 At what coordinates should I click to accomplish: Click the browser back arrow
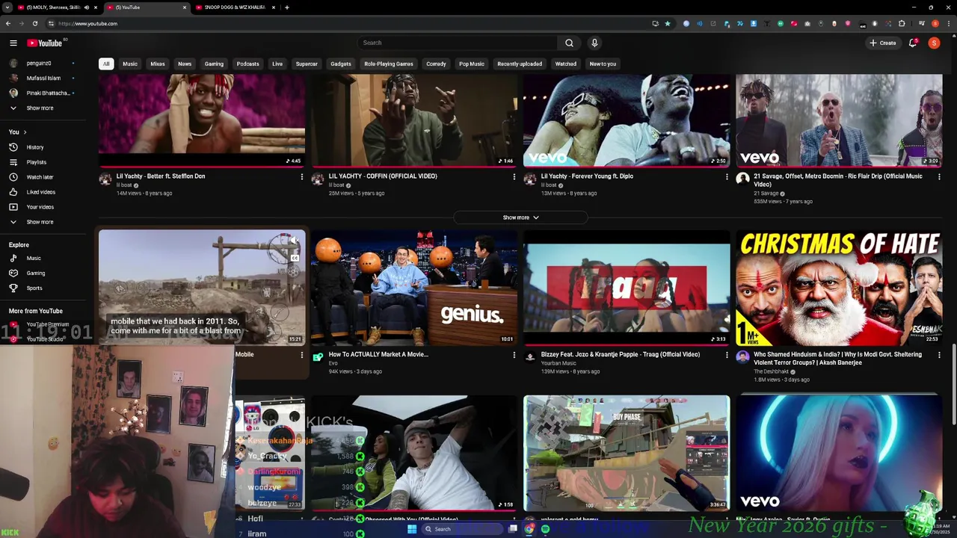click(x=8, y=23)
